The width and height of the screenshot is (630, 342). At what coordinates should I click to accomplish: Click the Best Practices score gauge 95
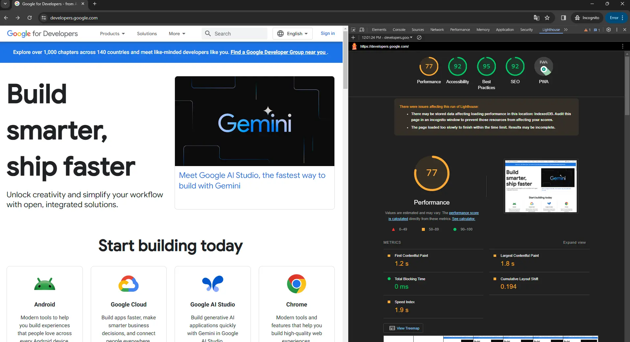(486, 66)
